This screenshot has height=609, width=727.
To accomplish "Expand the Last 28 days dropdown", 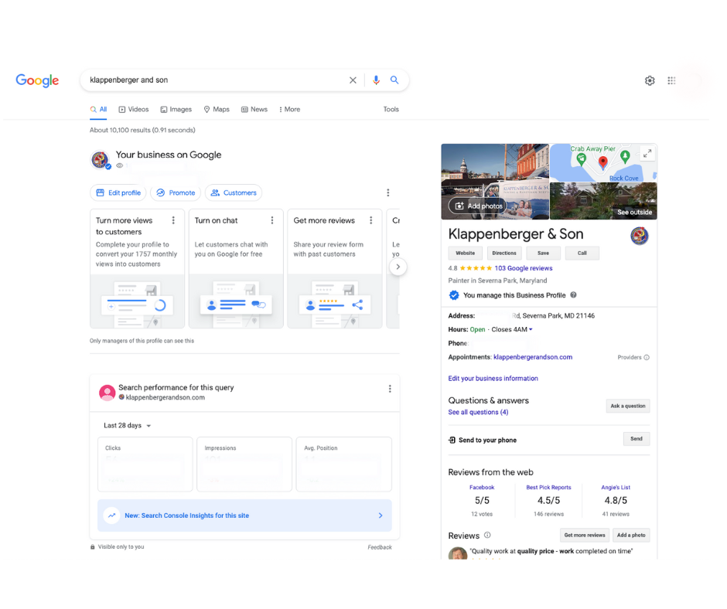I will pos(128,426).
